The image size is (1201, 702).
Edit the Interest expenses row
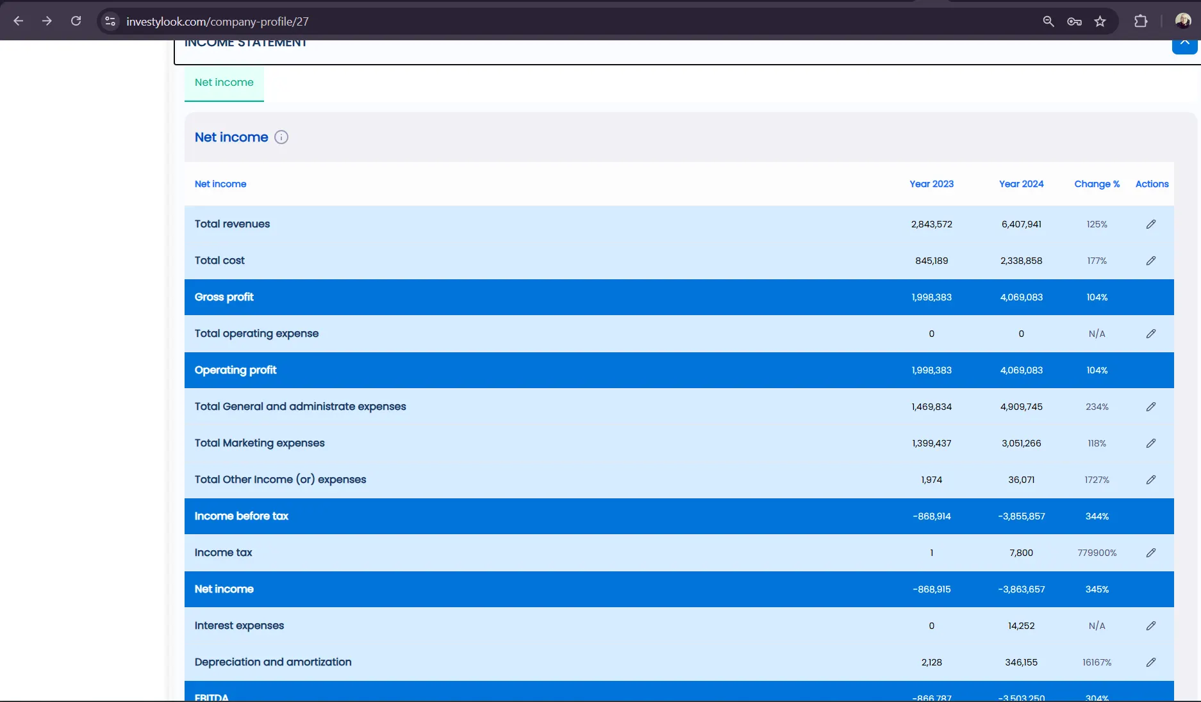1151,626
